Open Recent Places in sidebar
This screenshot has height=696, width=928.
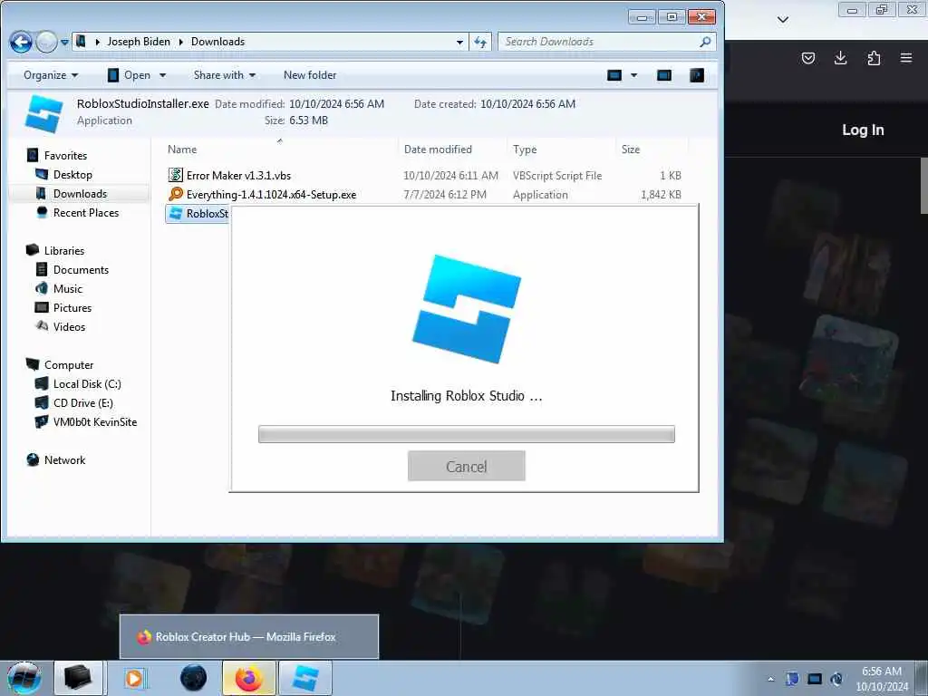[x=86, y=212]
